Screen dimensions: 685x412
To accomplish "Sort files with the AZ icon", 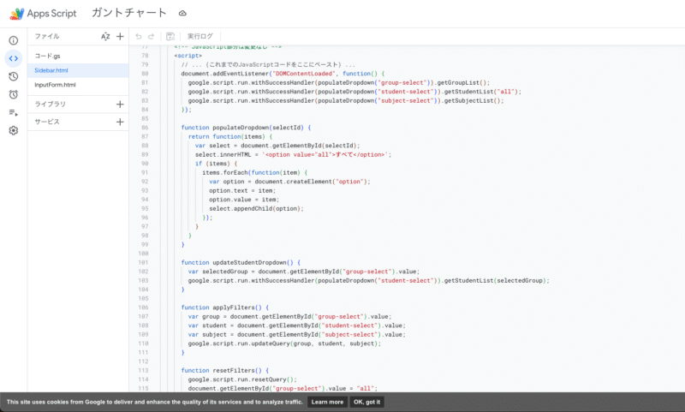I will (x=105, y=37).
